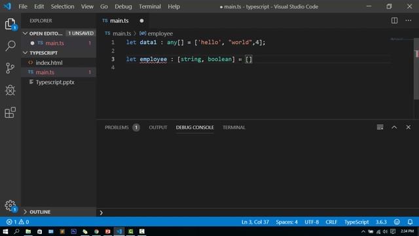Click the system clock showing 2:34 PM
The width and height of the screenshot is (419, 236).
click(407, 231)
